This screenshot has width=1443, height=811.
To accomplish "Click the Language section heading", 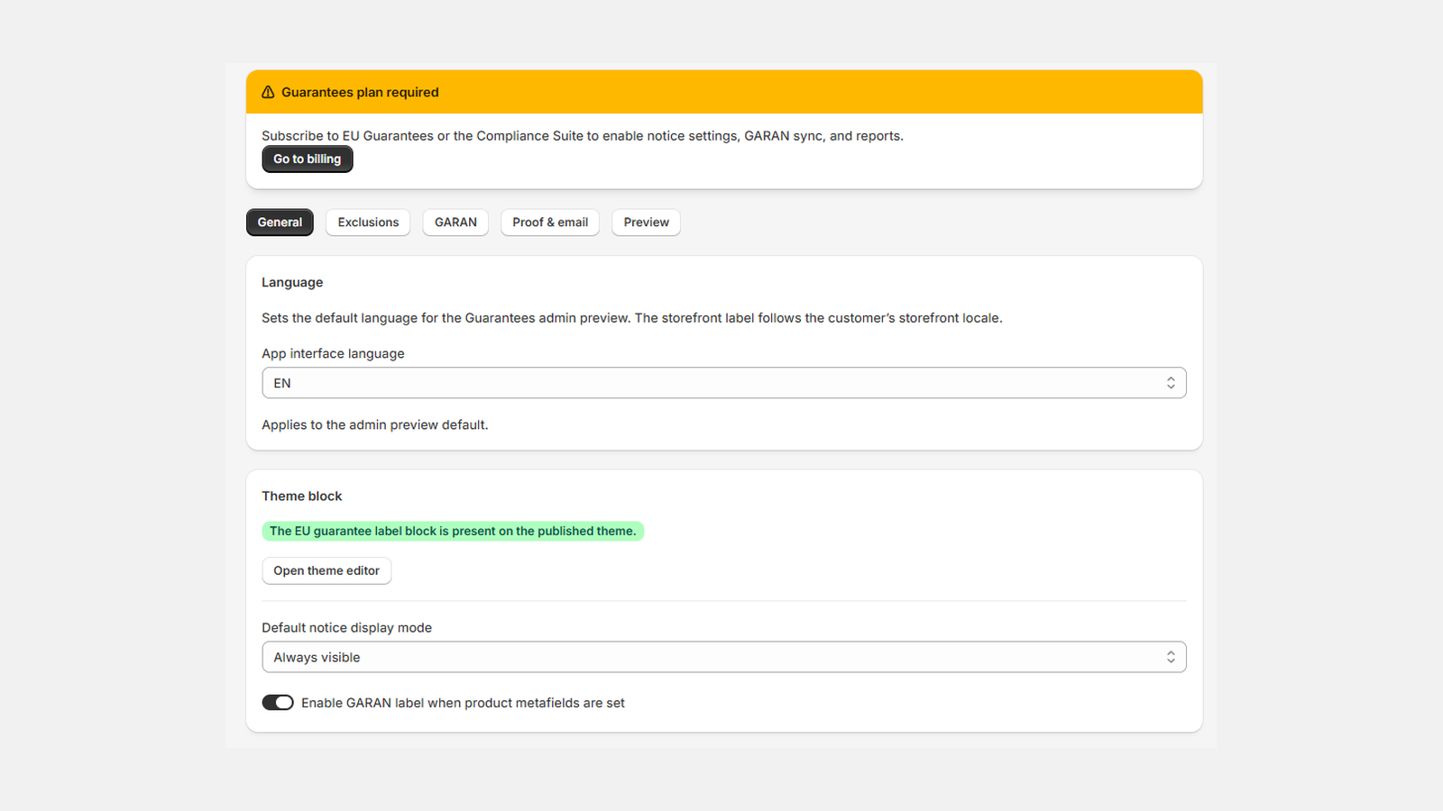I will click(292, 282).
